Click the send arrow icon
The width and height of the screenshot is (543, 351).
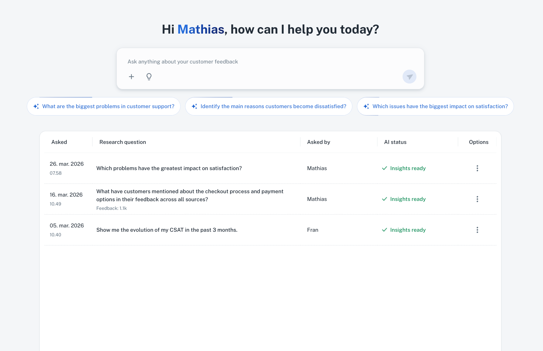coord(409,76)
